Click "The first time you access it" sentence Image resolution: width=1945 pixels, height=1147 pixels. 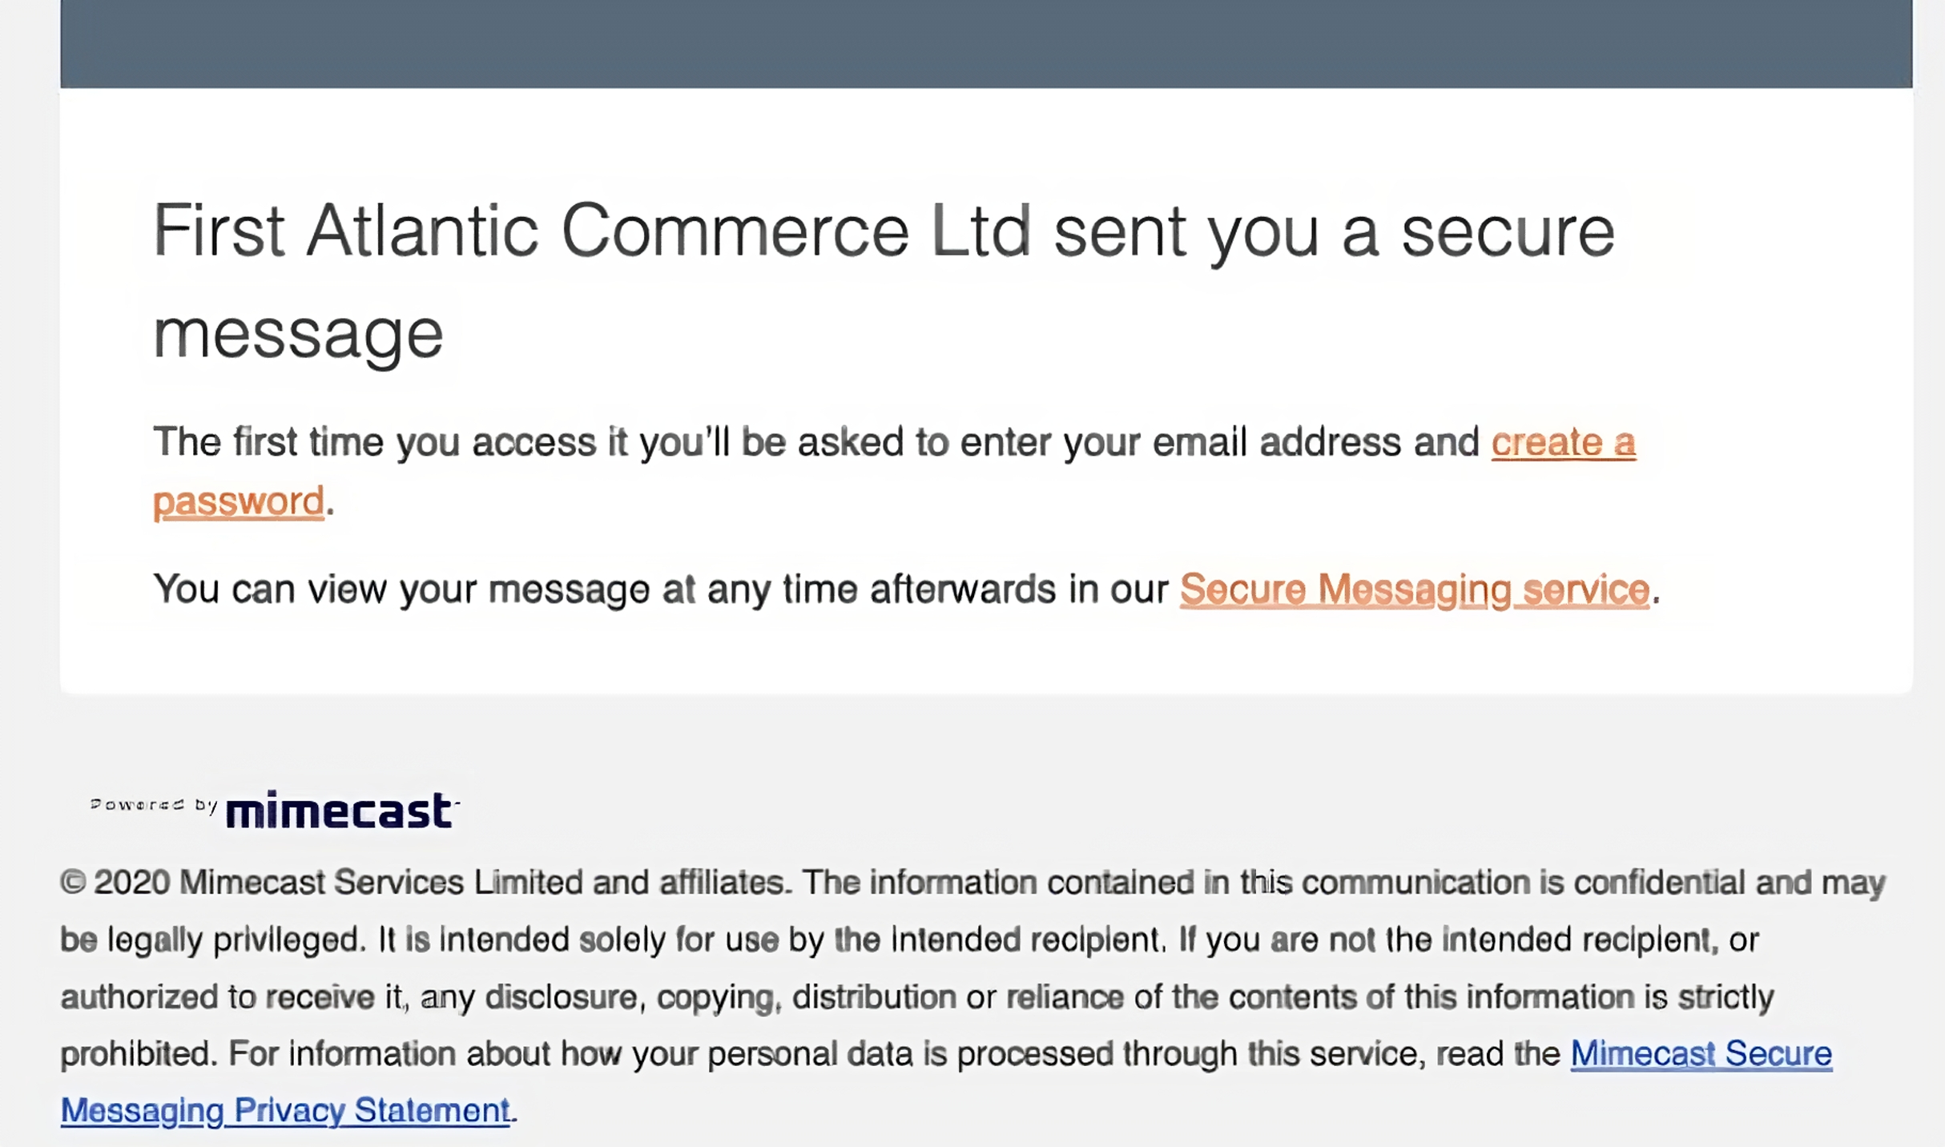pyautogui.click(x=390, y=442)
